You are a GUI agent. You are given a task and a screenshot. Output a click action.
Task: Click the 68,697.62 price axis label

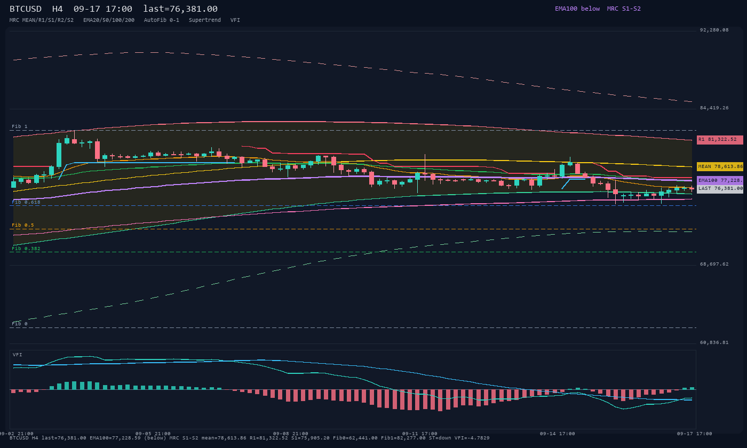714,264
